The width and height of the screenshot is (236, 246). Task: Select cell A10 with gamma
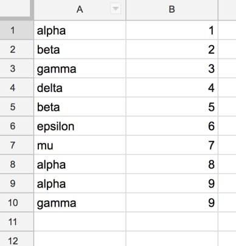click(80, 203)
